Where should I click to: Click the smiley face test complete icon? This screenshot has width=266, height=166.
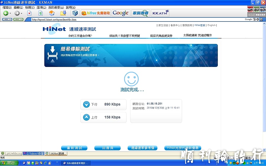[x=131, y=79]
